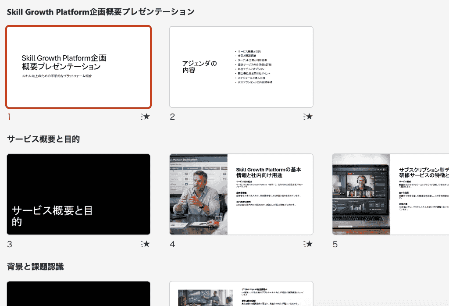Click slide number 2 label
Image resolution: width=449 pixels, height=306 pixels.
click(x=172, y=117)
